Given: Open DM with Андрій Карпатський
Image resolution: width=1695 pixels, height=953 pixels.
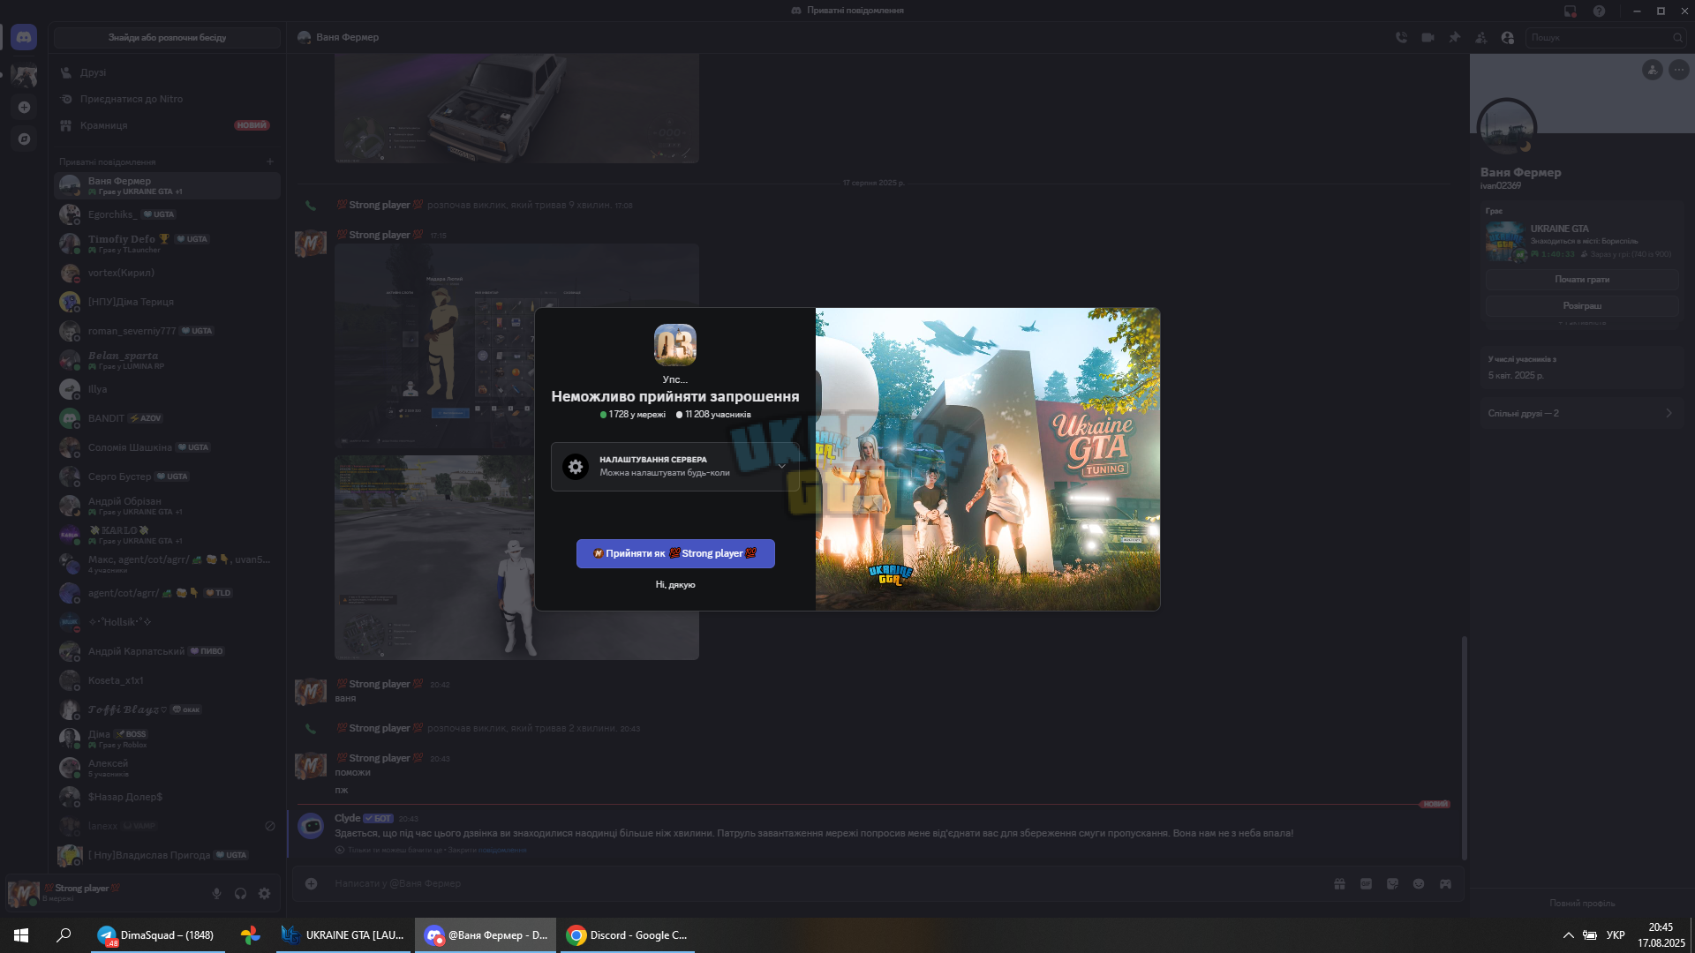Looking at the screenshot, I should click(x=168, y=651).
